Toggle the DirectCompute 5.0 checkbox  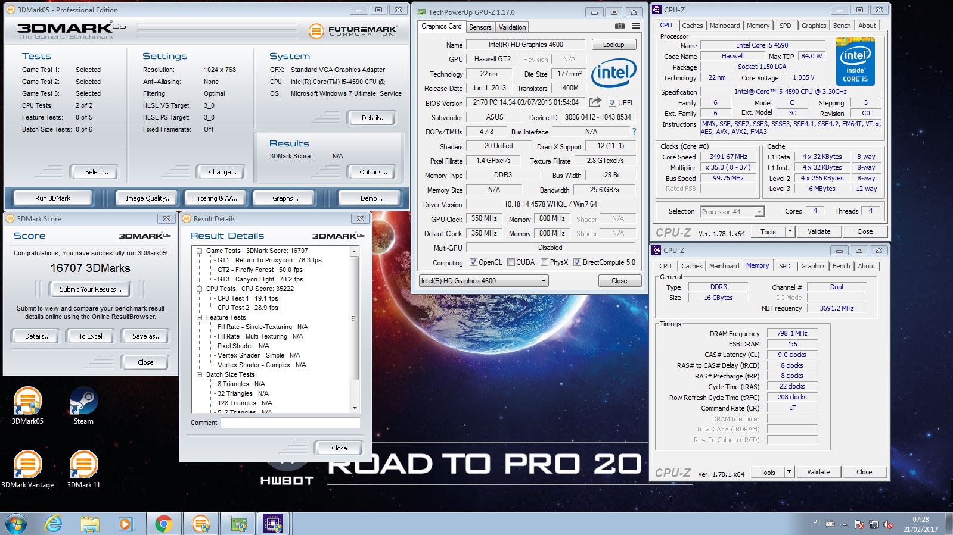pyautogui.click(x=577, y=262)
